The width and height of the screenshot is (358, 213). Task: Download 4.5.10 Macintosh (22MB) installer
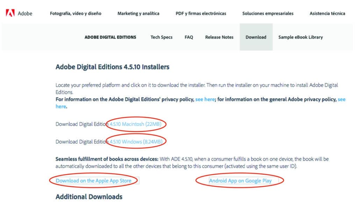point(136,124)
